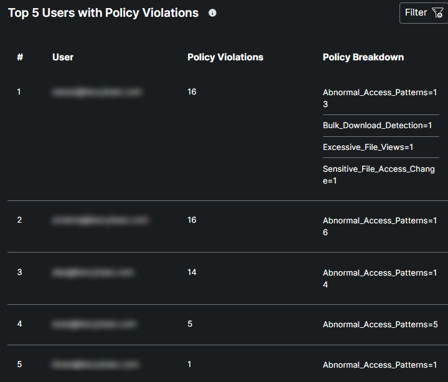Click the info icon beside the title
Screen dimensions: 448x382
[213, 13]
